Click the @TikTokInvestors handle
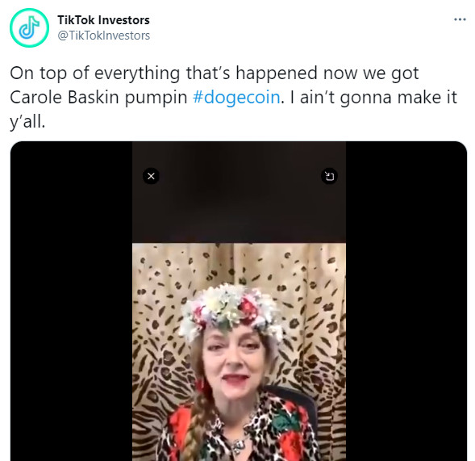475x461 pixels. point(103,36)
